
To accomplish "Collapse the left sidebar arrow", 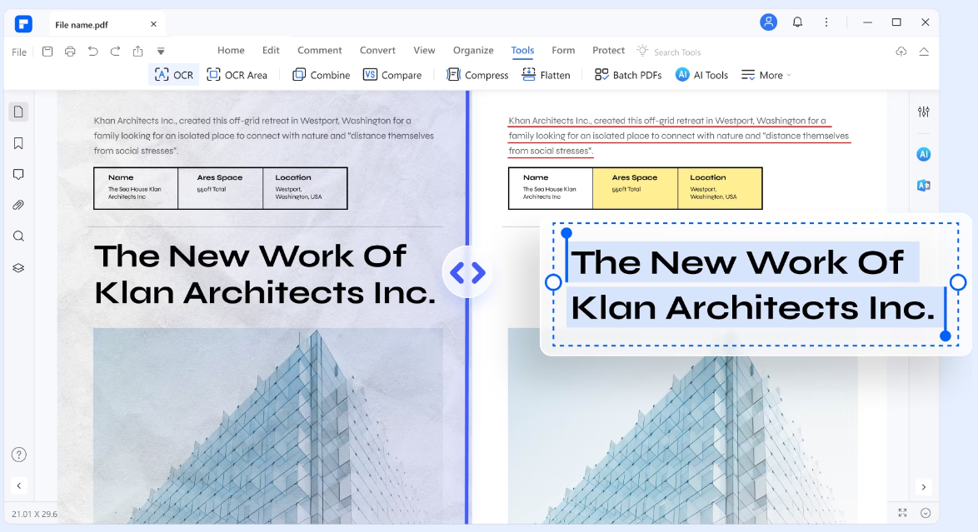I will click(x=18, y=485).
